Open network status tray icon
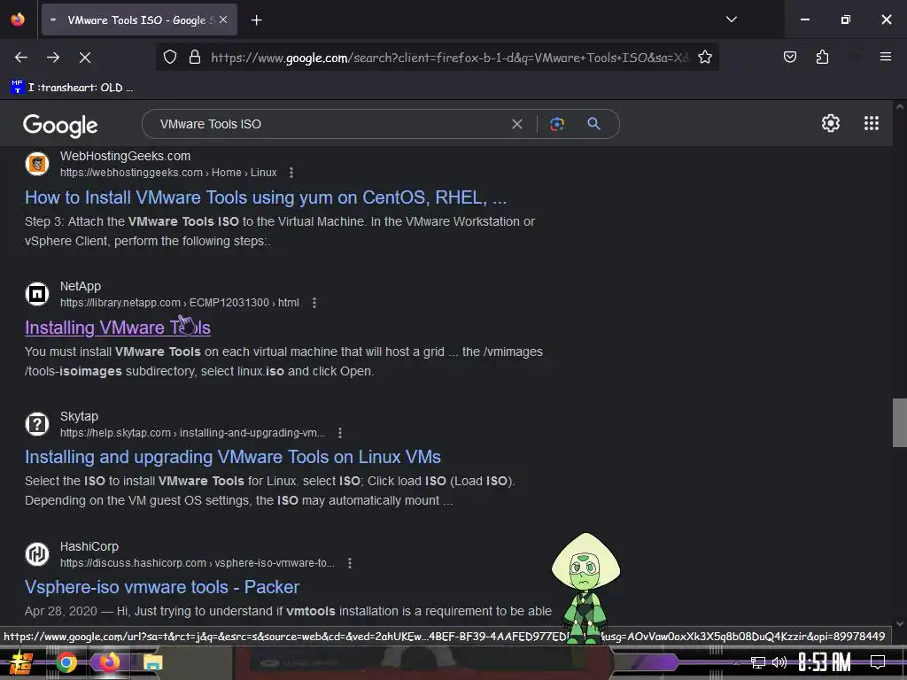 pos(757,662)
